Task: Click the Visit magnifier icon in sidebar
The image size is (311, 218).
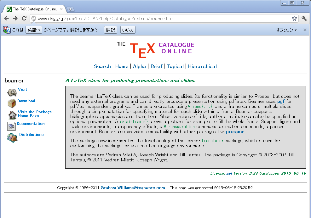Action: 12,92
